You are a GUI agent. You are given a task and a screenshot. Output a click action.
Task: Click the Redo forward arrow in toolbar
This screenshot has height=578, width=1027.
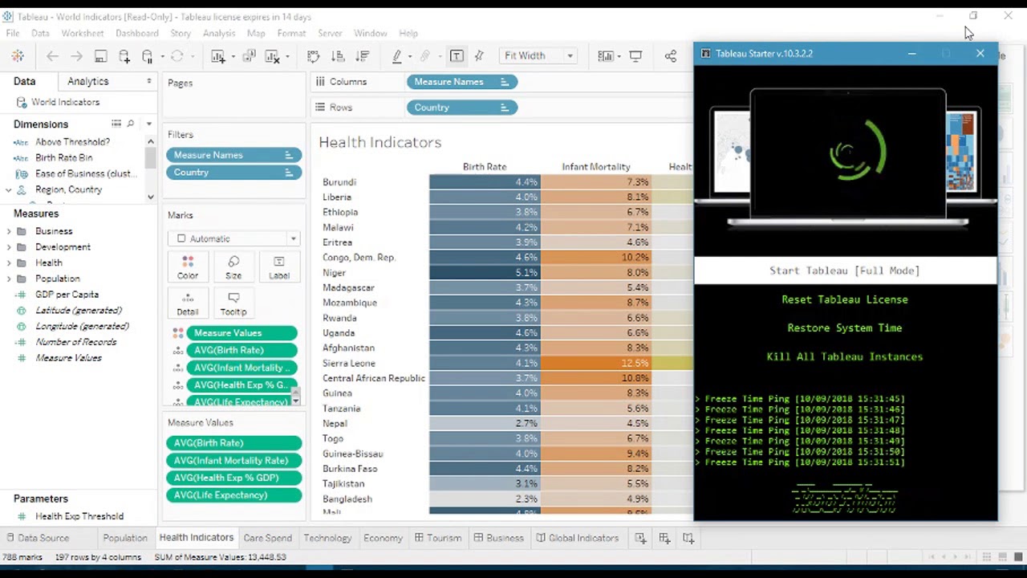76,56
